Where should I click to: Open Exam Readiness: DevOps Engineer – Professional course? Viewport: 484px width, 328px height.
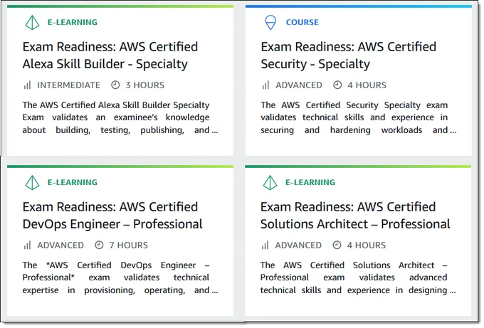[112, 216]
